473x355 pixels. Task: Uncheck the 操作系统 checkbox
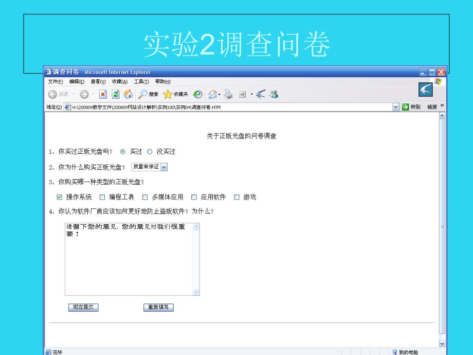[x=60, y=197]
